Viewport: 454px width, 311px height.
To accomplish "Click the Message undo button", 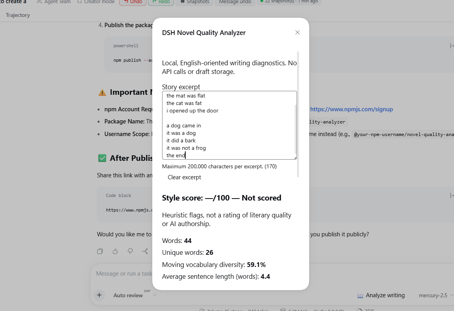I will [235, 2].
